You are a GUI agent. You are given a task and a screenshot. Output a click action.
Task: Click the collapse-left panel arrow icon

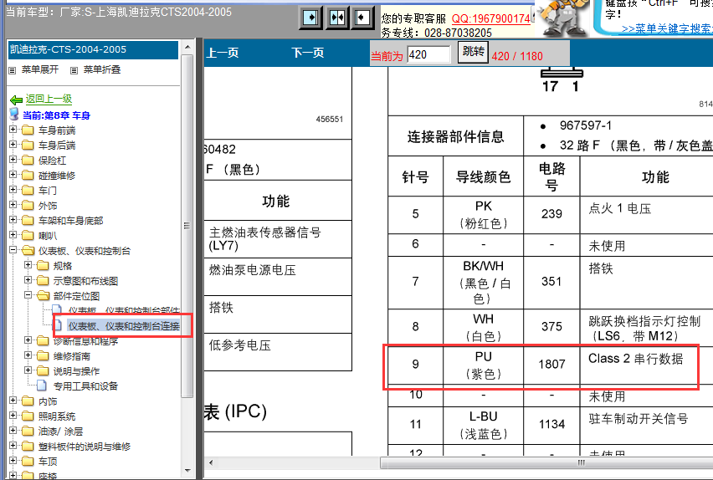(363, 18)
